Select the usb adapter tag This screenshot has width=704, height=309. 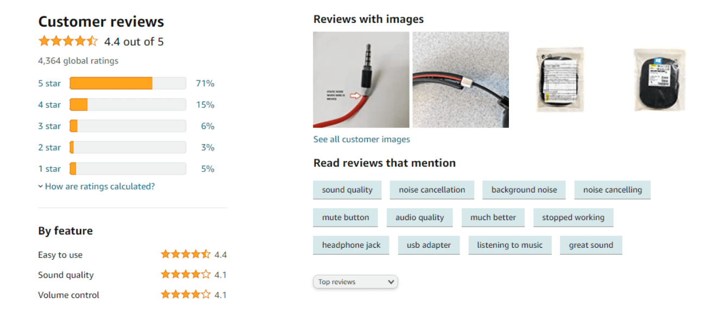pos(429,245)
